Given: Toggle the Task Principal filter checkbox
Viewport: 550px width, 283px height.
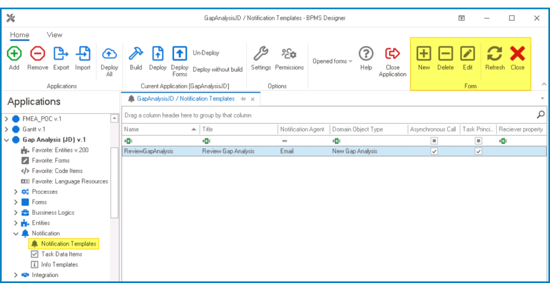Looking at the screenshot, I should click(479, 141).
